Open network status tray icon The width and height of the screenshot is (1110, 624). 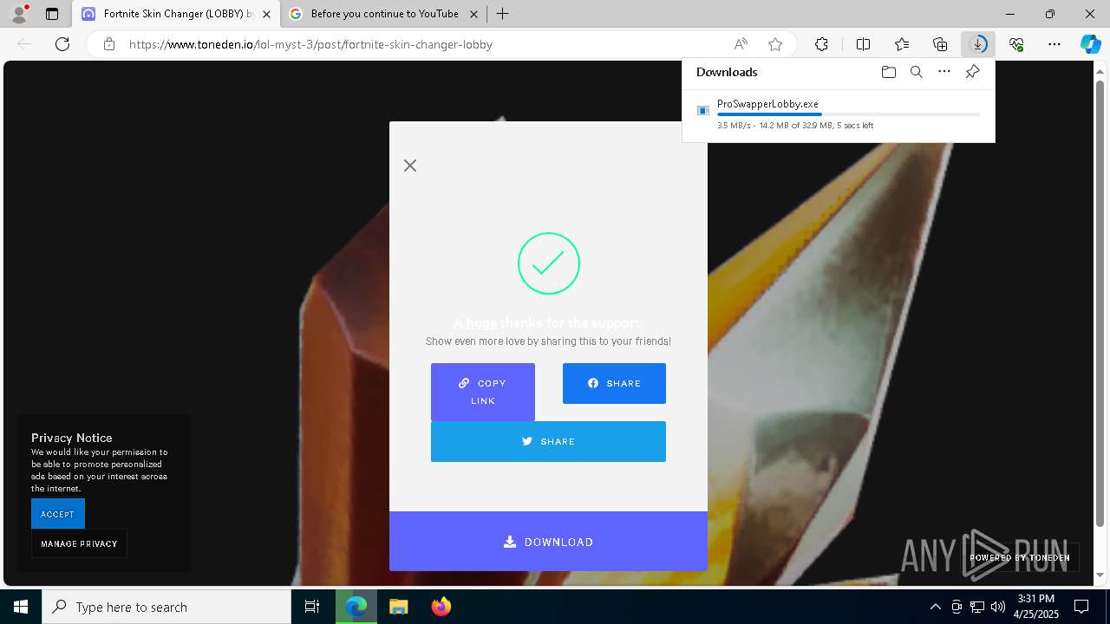point(977,607)
